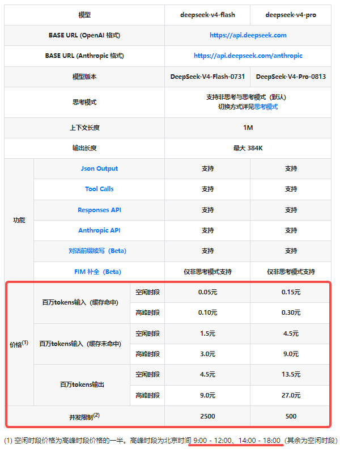The width and height of the screenshot is (340, 452).
Task: Click the 功能 section label
Action: [x=19, y=220]
